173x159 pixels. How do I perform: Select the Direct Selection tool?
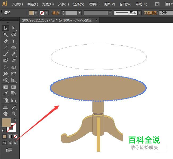14,28
